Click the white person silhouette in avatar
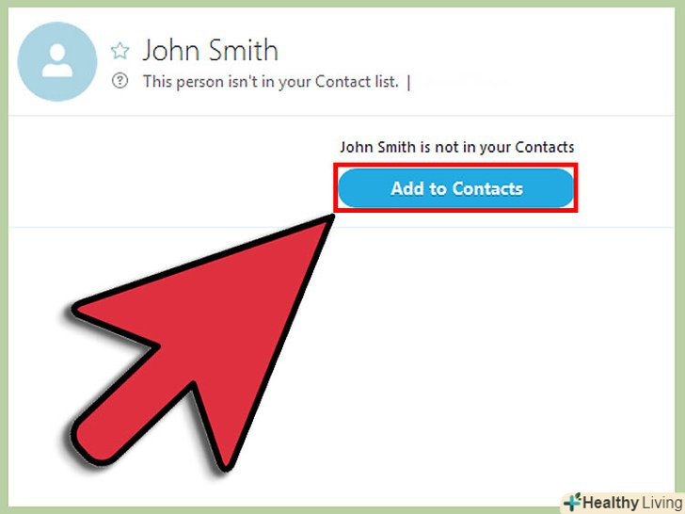The width and height of the screenshot is (685, 514). [57, 61]
